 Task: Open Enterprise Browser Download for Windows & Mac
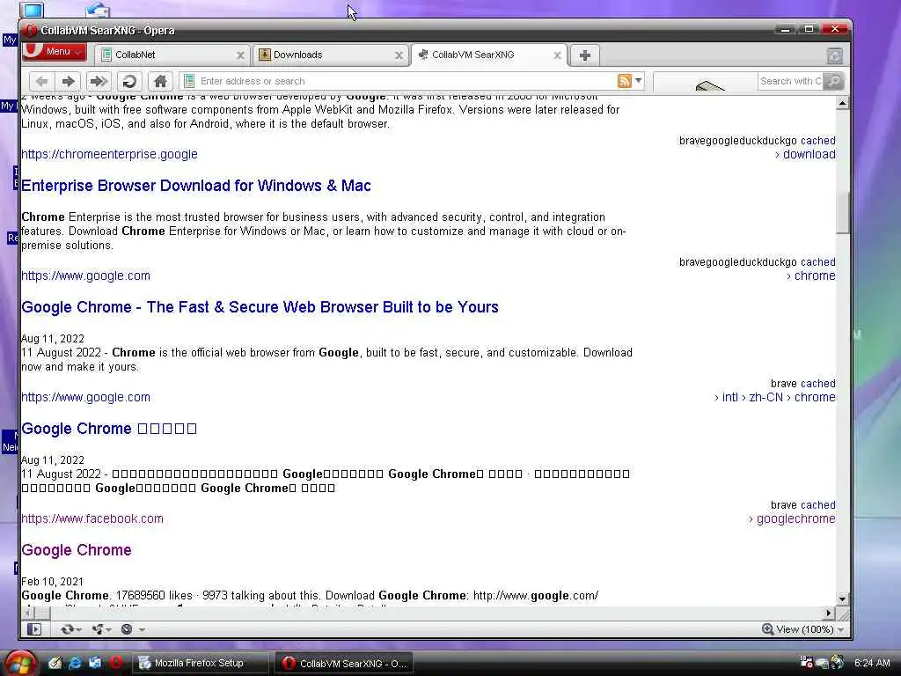196,186
